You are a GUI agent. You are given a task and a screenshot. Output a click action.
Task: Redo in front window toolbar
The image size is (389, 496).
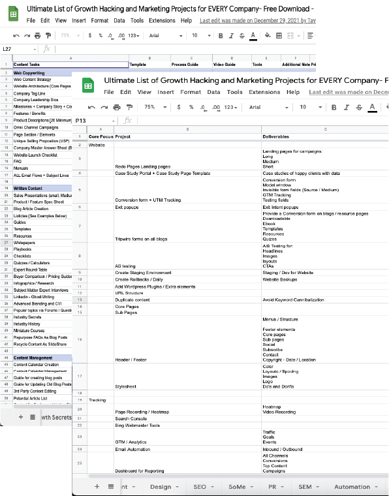coord(104,107)
